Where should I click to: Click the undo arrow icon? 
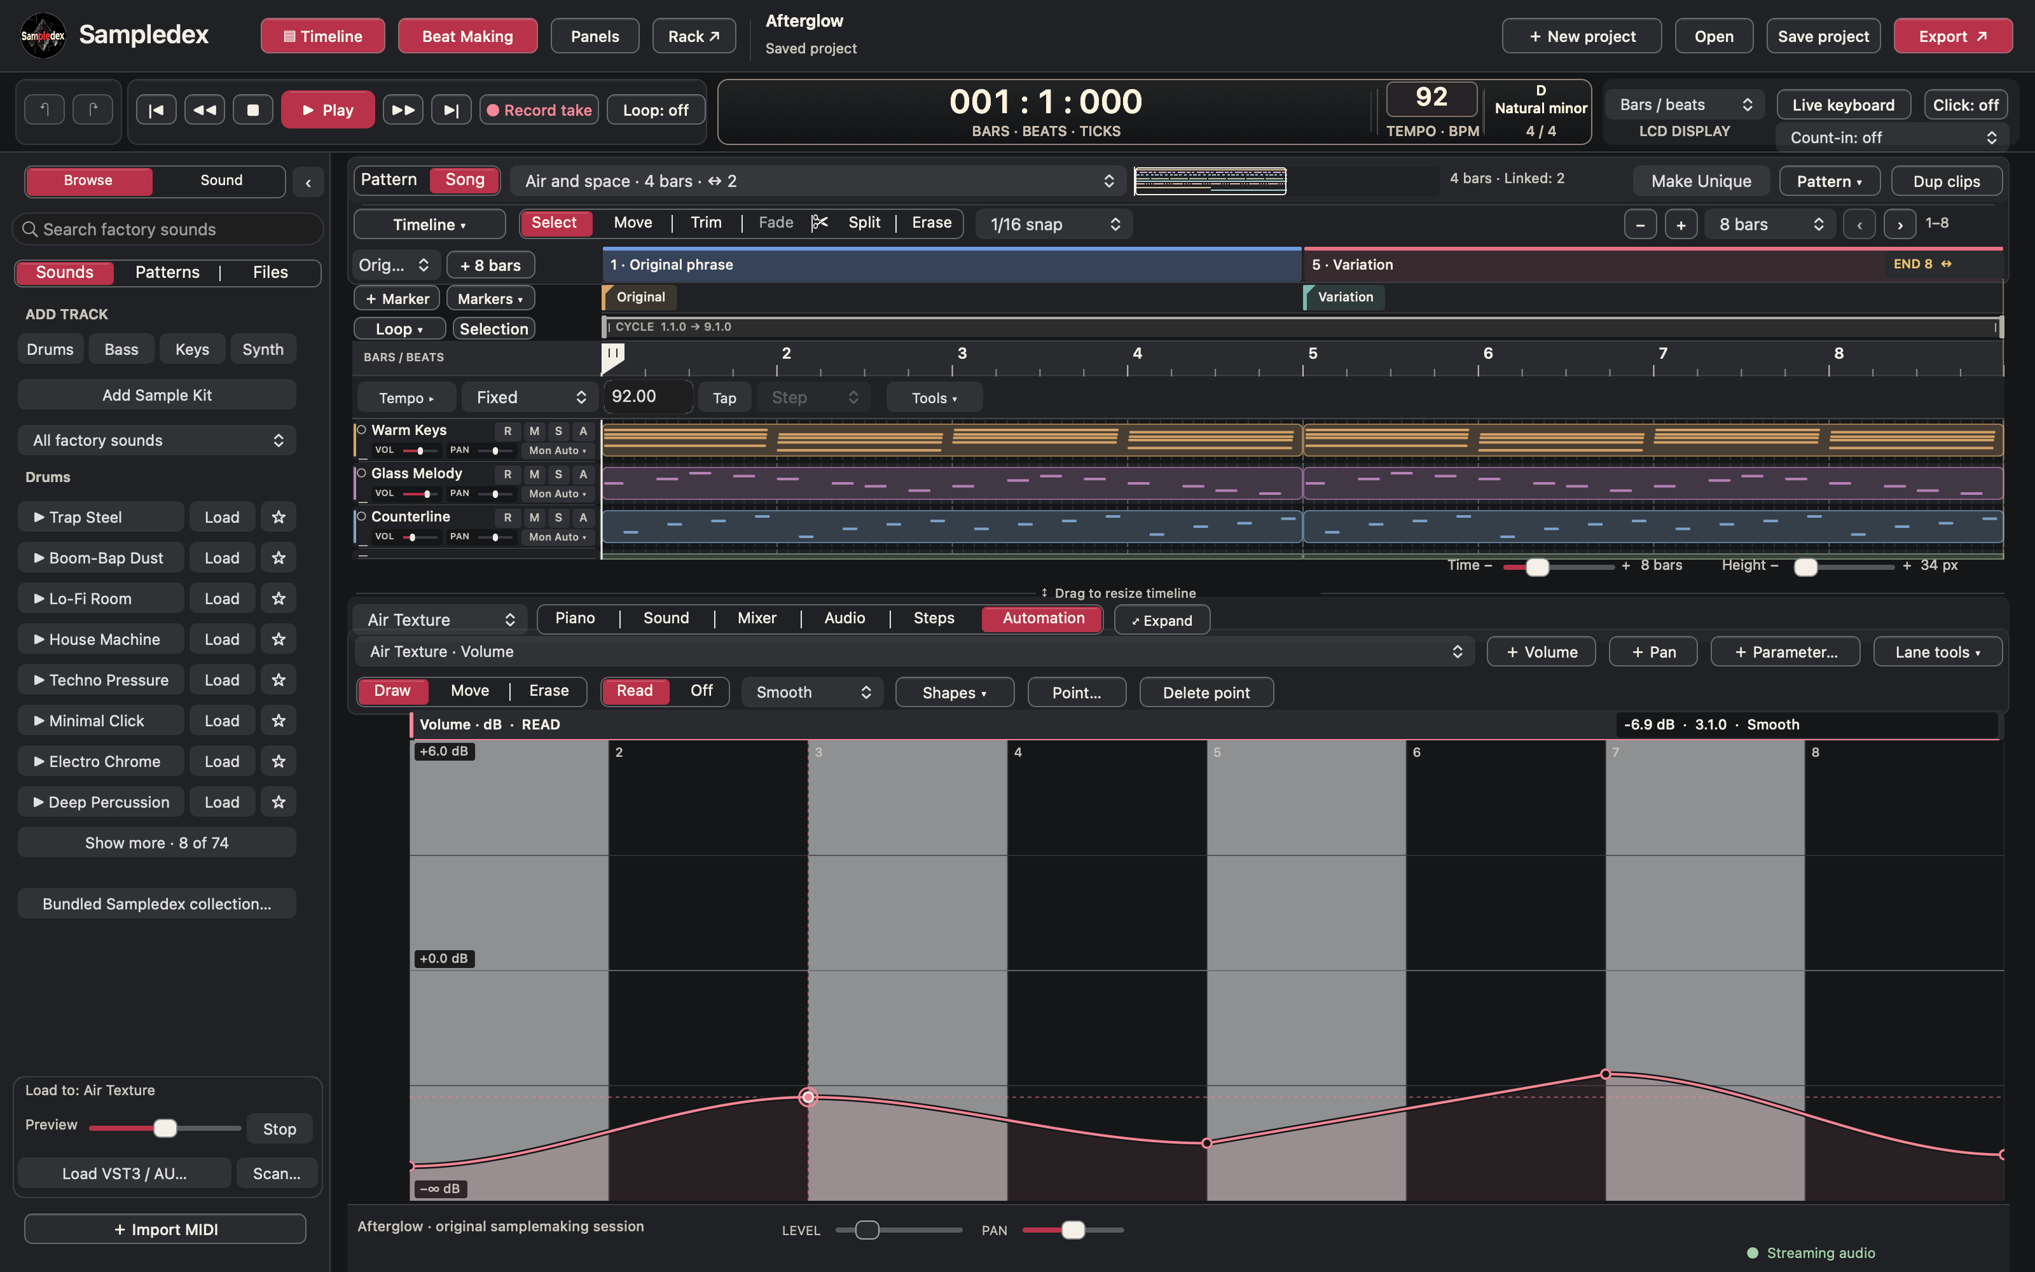coord(45,109)
